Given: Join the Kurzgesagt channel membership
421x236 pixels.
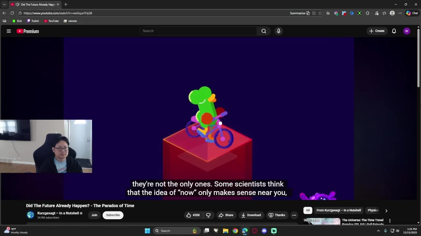Looking at the screenshot, I should (x=94, y=215).
